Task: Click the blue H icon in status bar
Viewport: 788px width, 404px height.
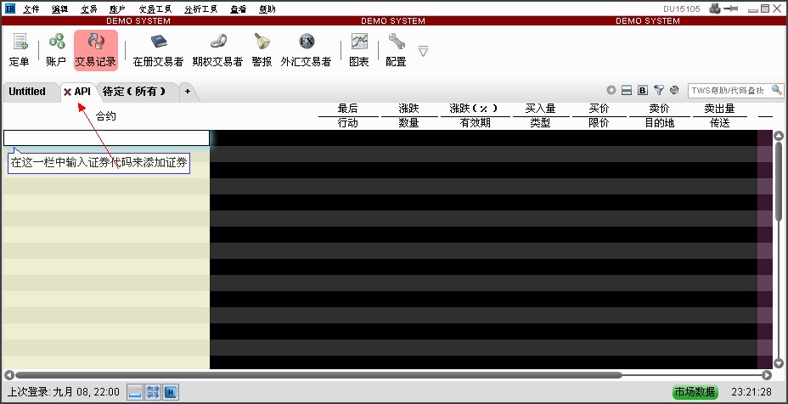Action: [x=171, y=392]
